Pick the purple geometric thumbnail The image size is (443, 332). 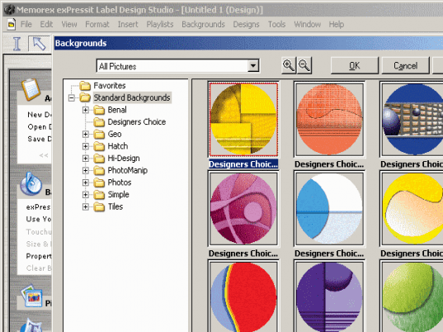329,296
